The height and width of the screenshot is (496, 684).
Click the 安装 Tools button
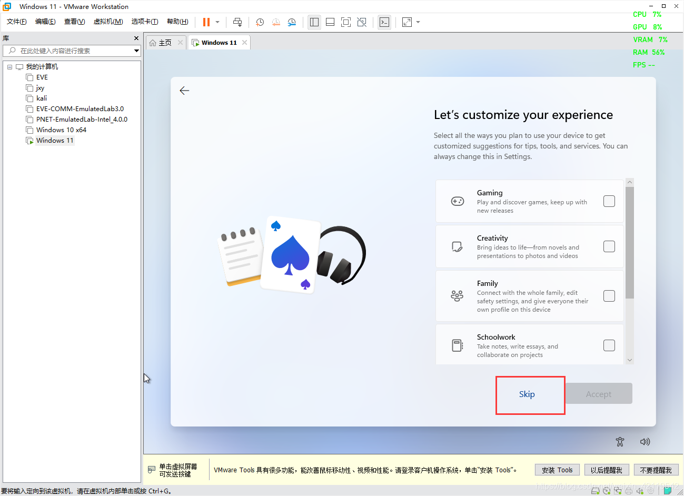coord(557,470)
